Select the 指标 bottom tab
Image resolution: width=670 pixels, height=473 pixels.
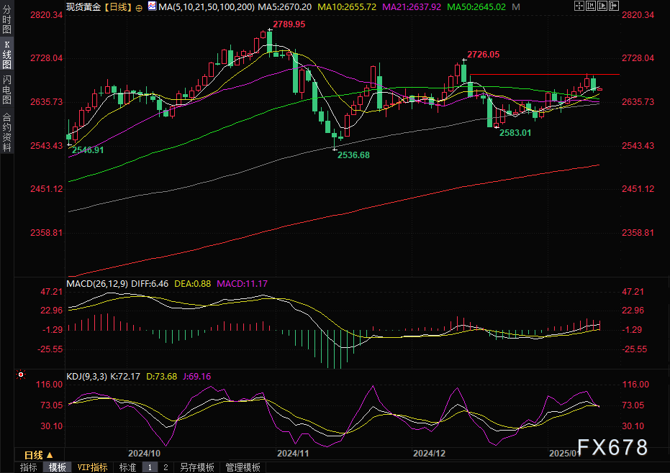coord(29,467)
